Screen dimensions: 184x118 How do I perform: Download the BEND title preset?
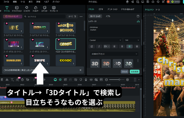[x=47, y=31]
